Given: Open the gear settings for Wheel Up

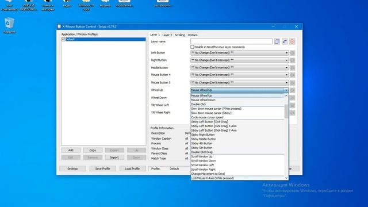Looking at the screenshot, I should tap(292, 90).
